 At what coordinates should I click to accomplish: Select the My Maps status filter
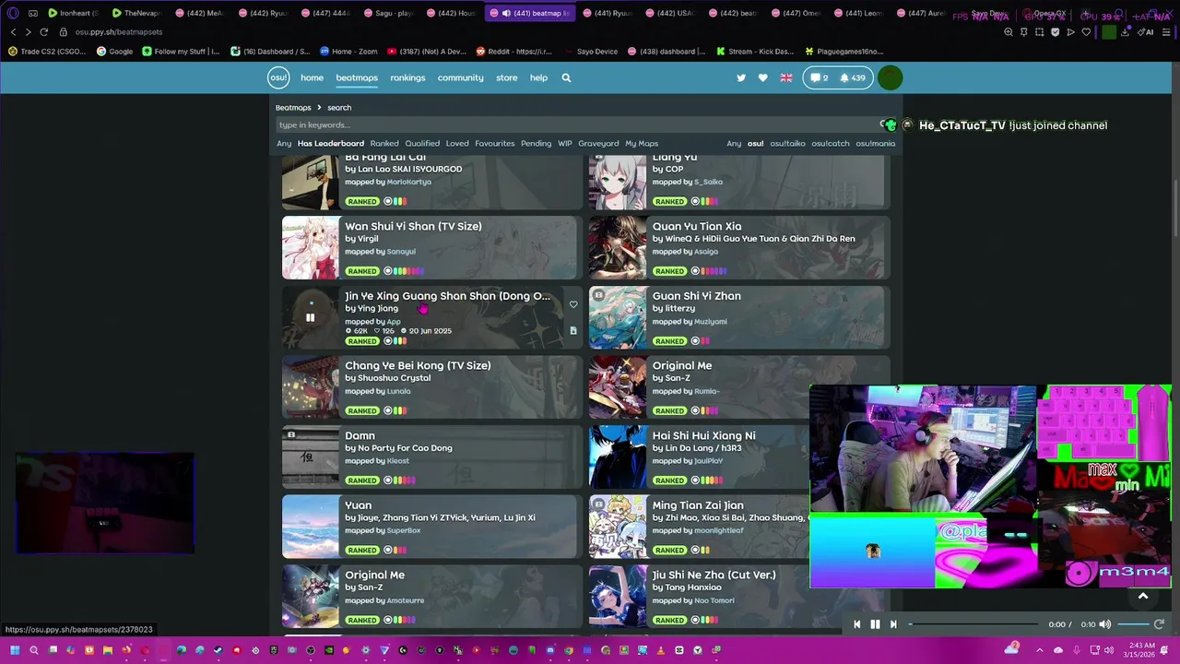click(x=642, y=144)
